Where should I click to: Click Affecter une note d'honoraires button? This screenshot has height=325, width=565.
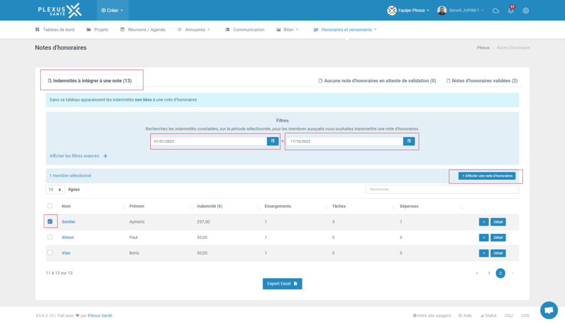[487, 176]
